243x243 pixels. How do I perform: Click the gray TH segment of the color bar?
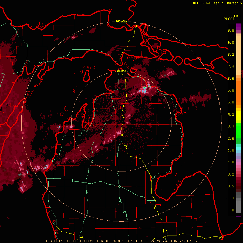238,207
